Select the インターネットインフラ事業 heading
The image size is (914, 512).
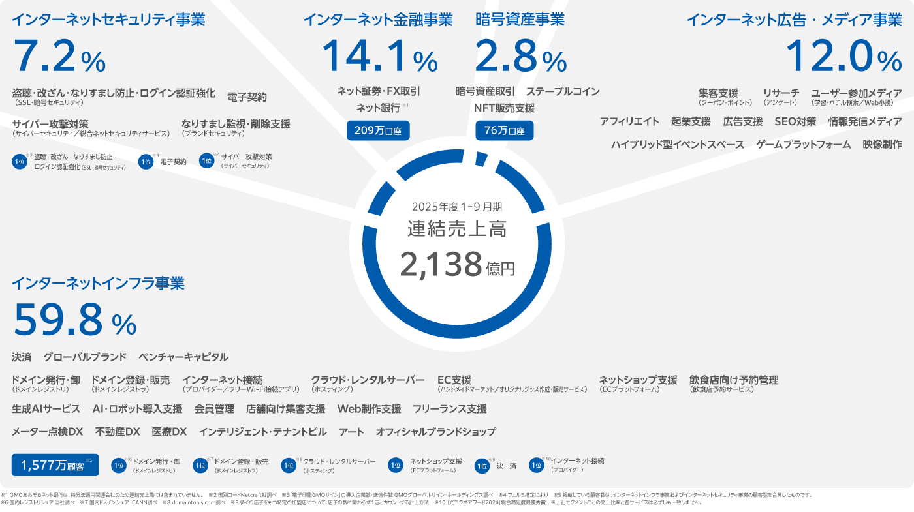[98, 283]
